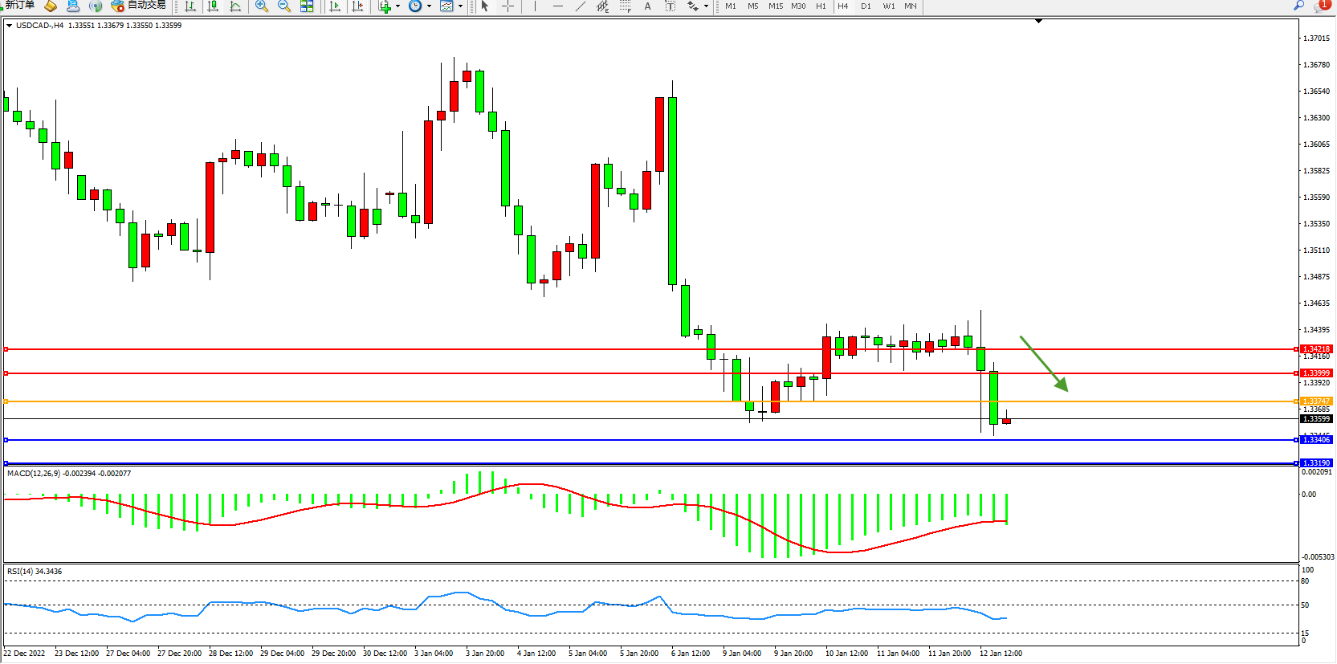Click the zoom in magnifier icon
Viewport: 1337px width, 664px height.
(x=261, y=6)
